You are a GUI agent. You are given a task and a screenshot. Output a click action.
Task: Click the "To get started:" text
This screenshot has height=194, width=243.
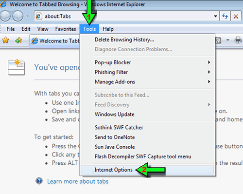54,137
